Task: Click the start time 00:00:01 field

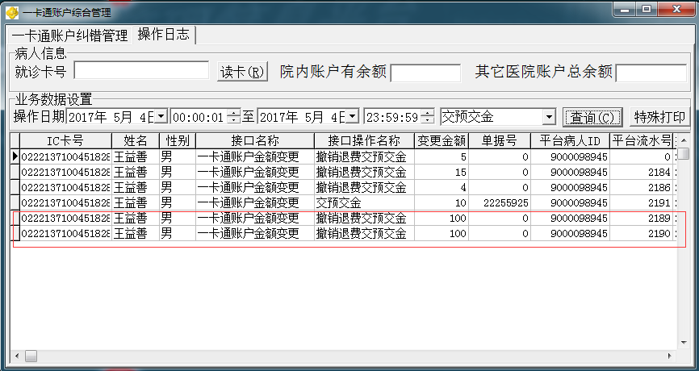Action: click(x=199, y=117)
